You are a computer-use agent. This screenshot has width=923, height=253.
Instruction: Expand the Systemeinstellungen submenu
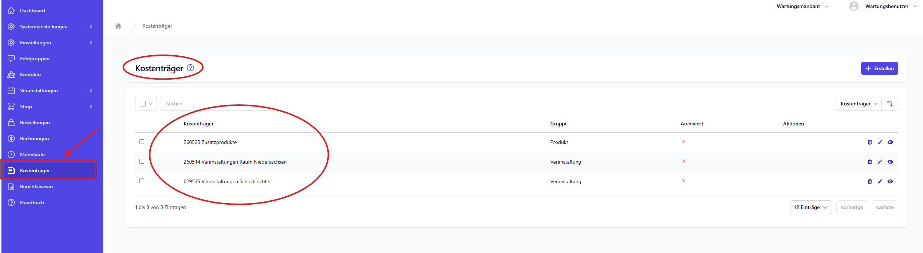tap(91, 27)
